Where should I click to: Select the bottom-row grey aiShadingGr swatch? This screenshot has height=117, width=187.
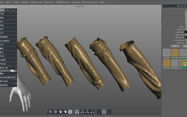(175, 63)
